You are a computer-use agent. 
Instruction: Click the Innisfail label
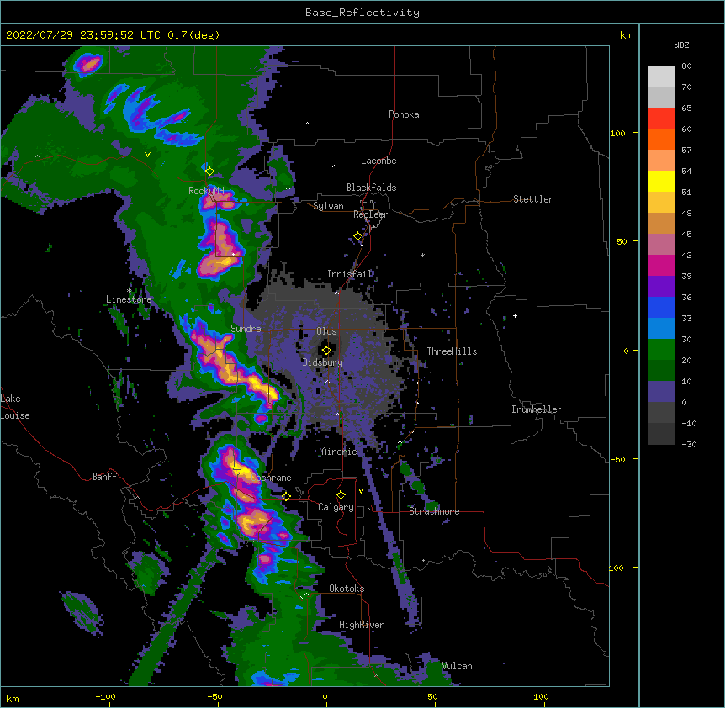350,274
